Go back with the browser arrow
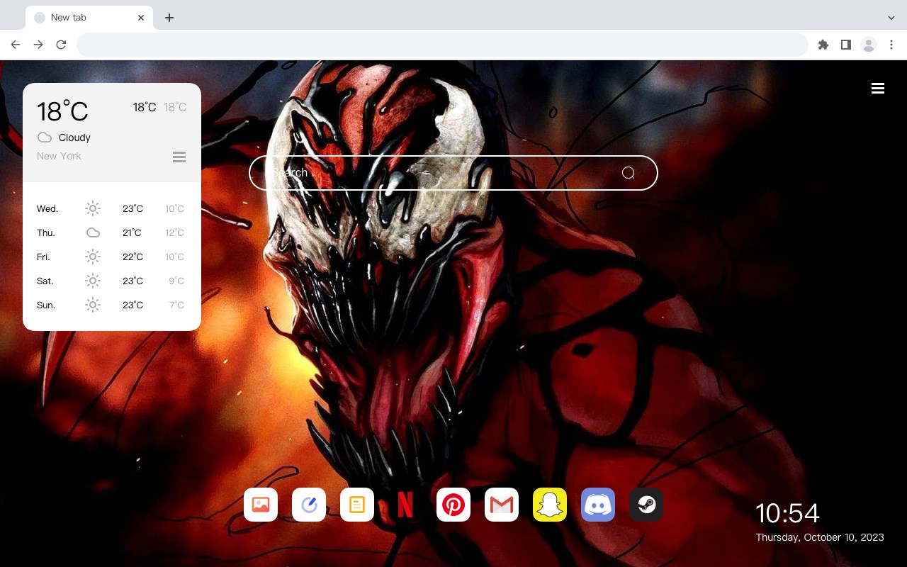The width and height of the screenshot is (907, 567). pos(16,45)
